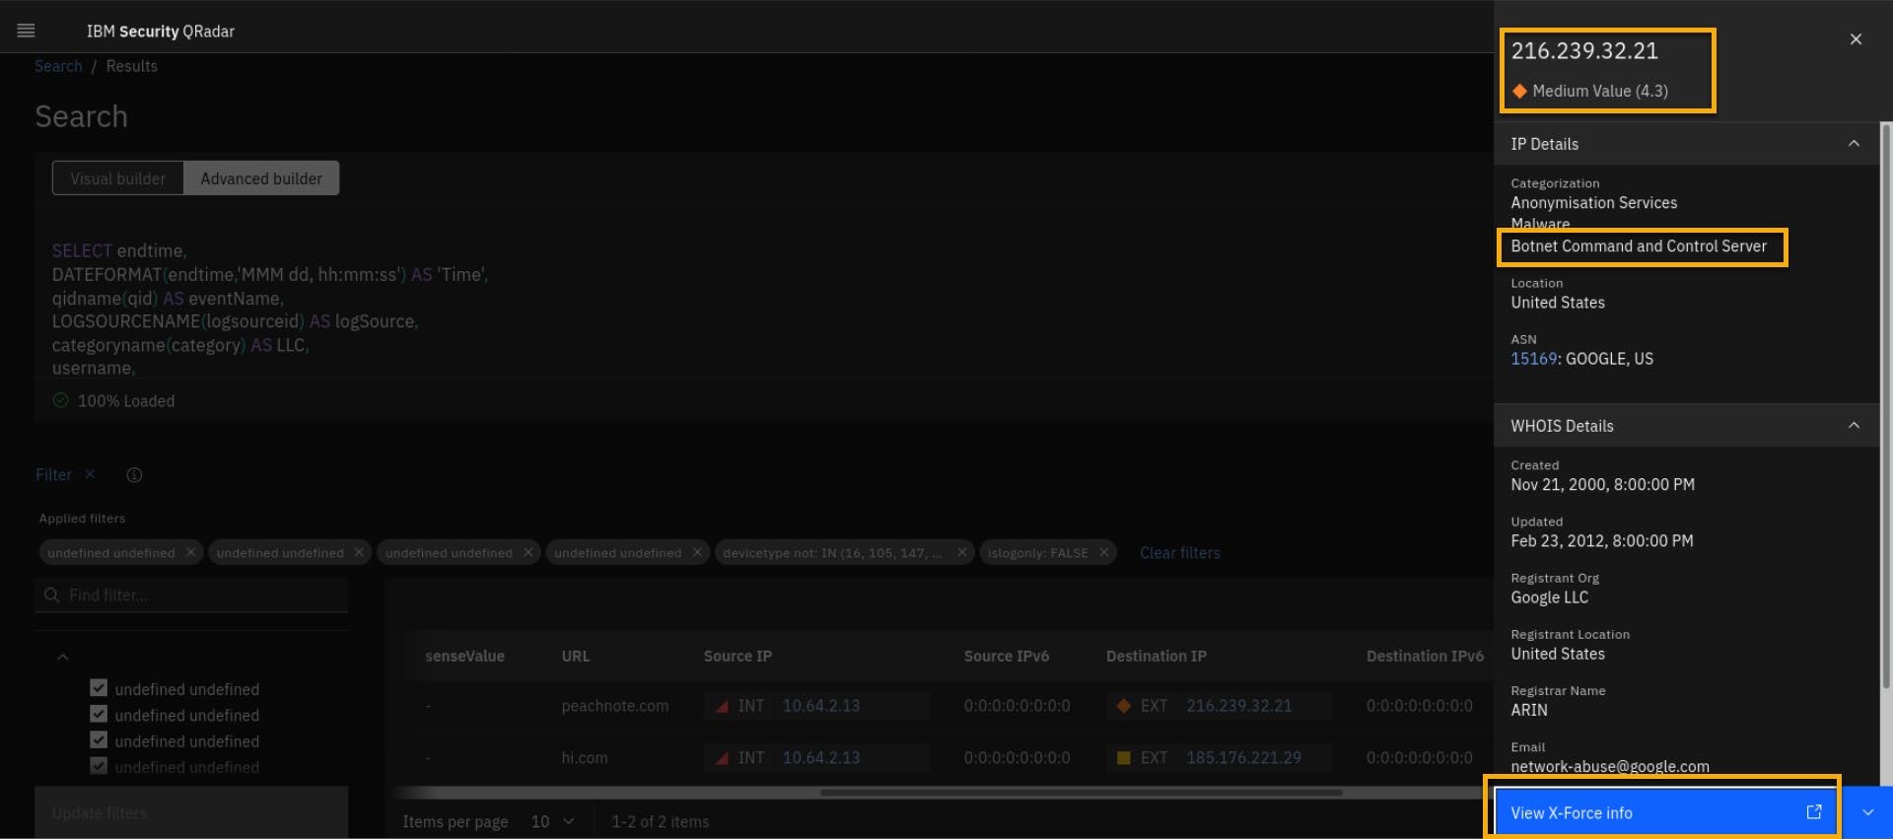Image resolution: width=1893 pixels, height=839 pixels.
Task: Open destination IP 216.239.32.21
Action: (x=1238, y=706)
